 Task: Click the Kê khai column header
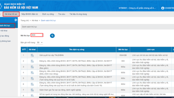point(32,50)
